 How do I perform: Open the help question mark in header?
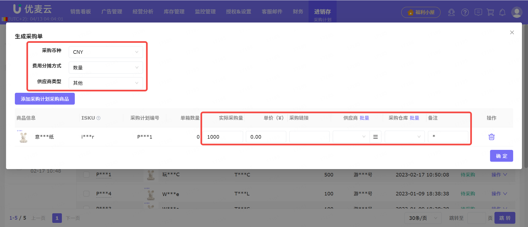465,12
